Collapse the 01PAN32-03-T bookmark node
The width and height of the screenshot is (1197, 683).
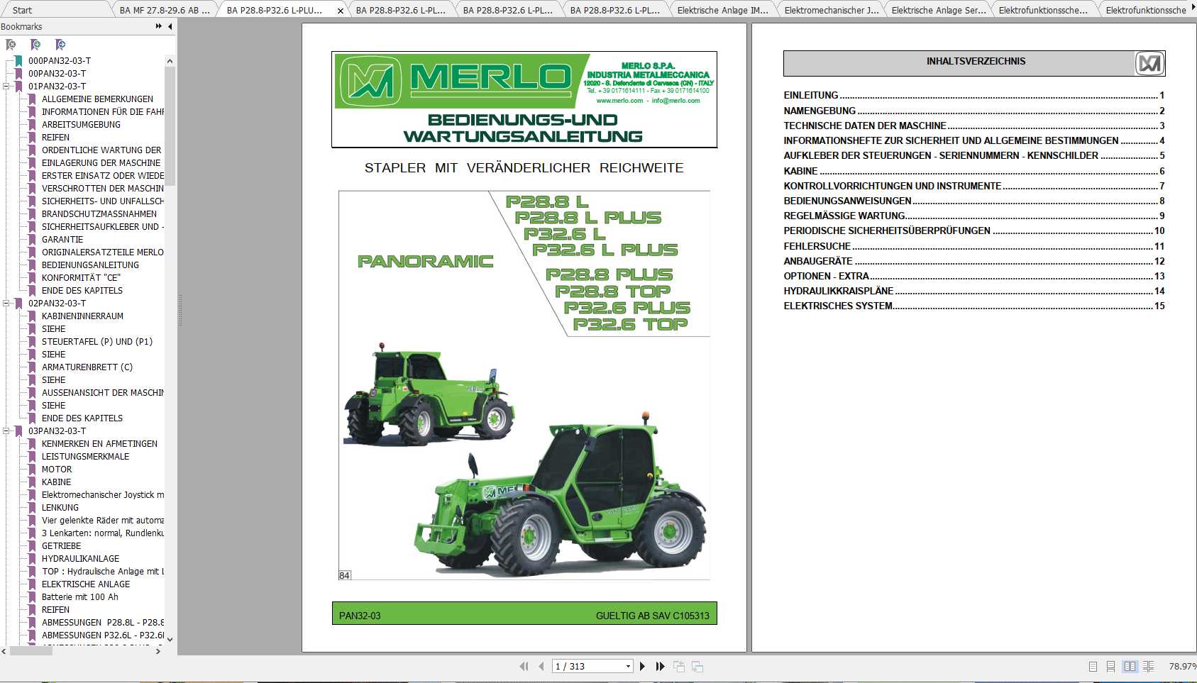click(6, 87)
